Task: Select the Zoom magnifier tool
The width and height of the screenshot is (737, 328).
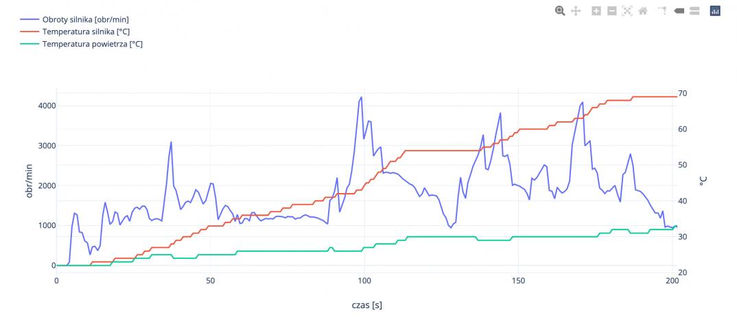Action: pos(560,11)
